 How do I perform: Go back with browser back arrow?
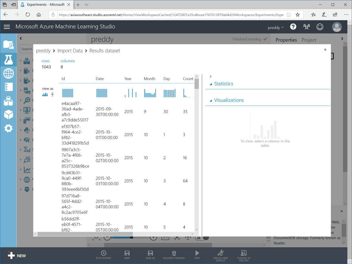pos(6,15)
